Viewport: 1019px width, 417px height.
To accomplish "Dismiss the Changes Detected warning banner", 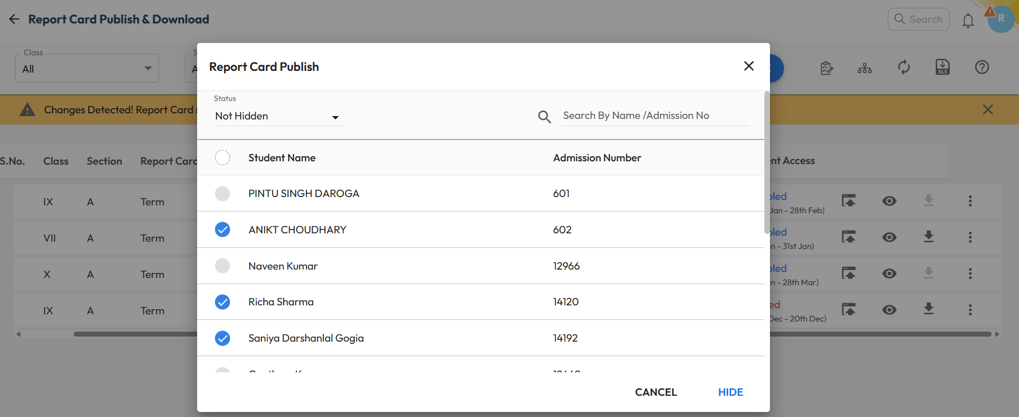I will pos(987,109).
